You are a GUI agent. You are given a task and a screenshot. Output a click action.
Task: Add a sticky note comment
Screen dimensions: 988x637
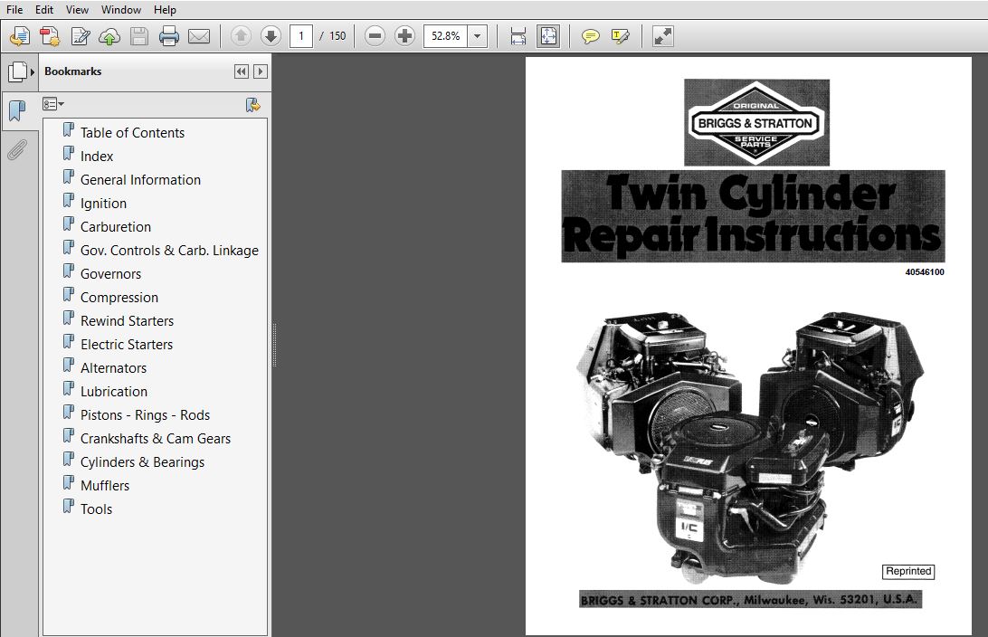click(591, 36)
